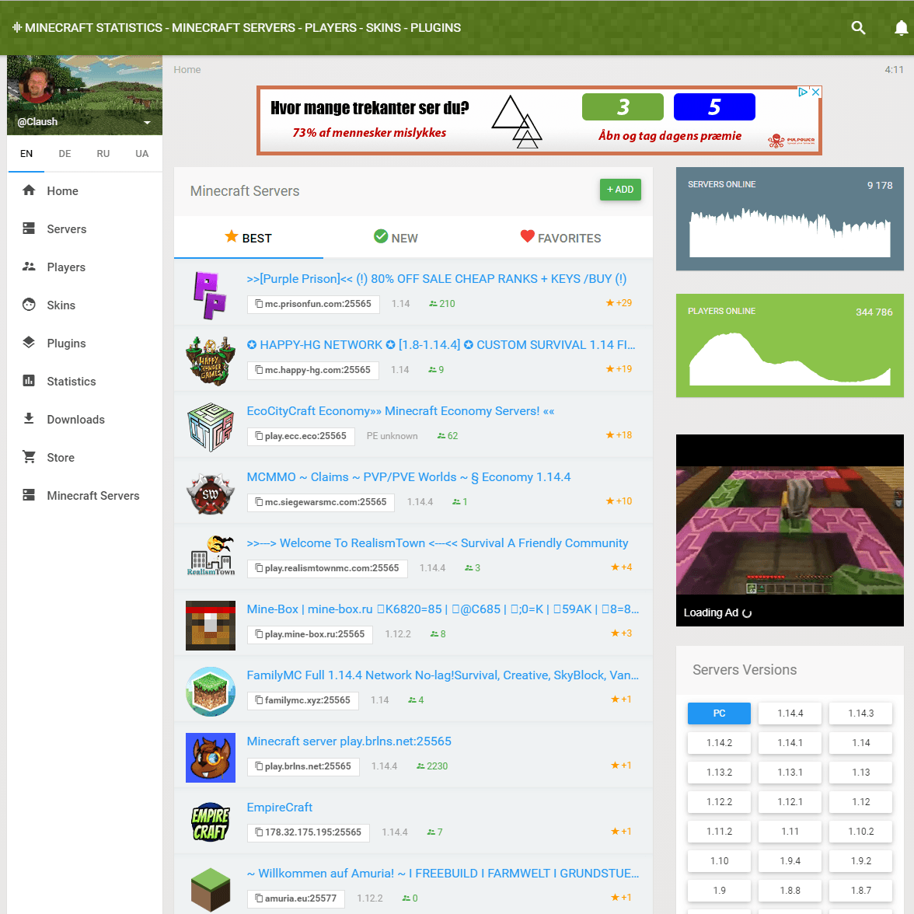Screen dimensions: 914x914
Task: Open the AdChoices icon on banner
Action: 804,92
